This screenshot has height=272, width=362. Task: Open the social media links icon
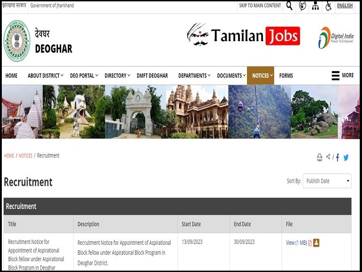coord(302,6)
